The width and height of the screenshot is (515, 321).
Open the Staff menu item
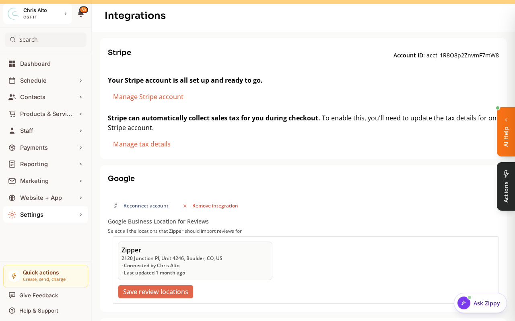(45, 131)
